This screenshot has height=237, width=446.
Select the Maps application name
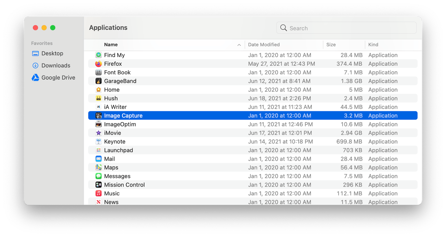click(x=111, y=168)
